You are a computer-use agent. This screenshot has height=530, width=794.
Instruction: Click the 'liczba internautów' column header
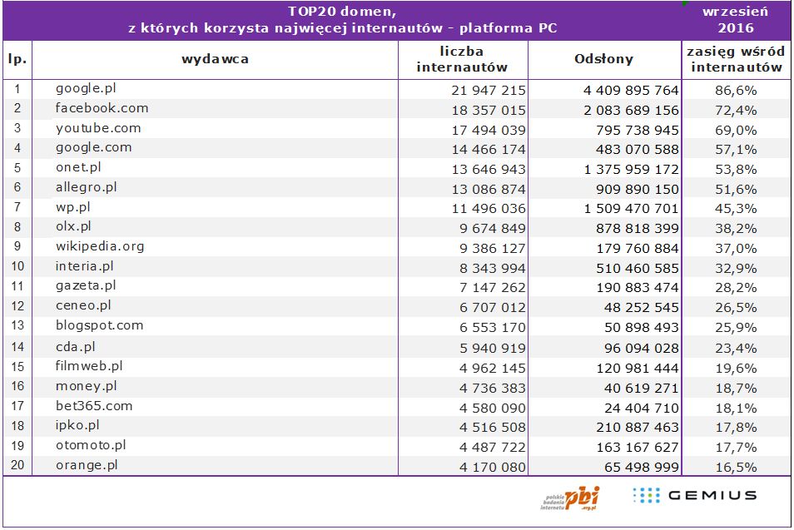click(x=462, y=59)
